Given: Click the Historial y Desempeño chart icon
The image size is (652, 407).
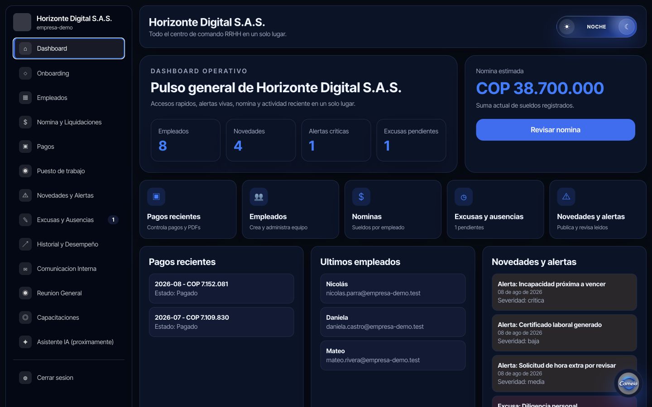Looking at the screenshot, I should (x=25, y=244).
